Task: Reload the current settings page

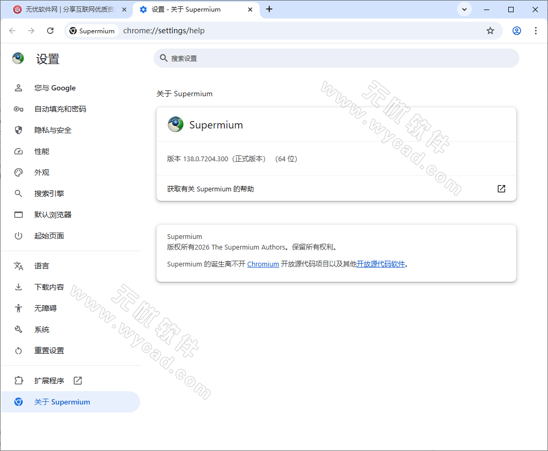Action: click(50, 31)
